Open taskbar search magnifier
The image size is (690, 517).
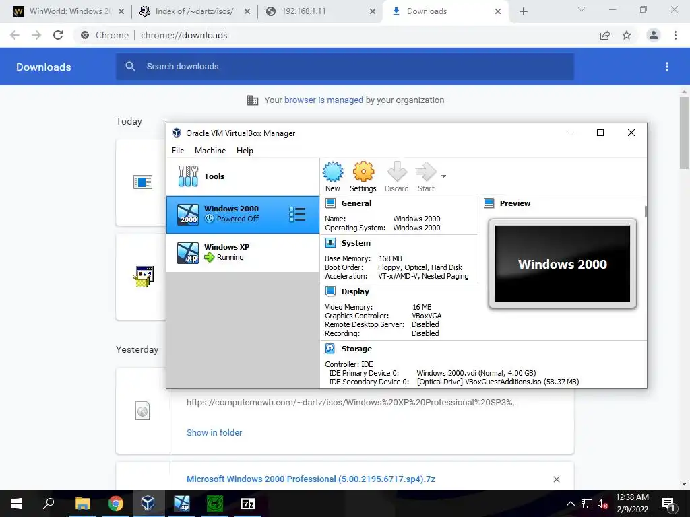[x=49, y=504]
